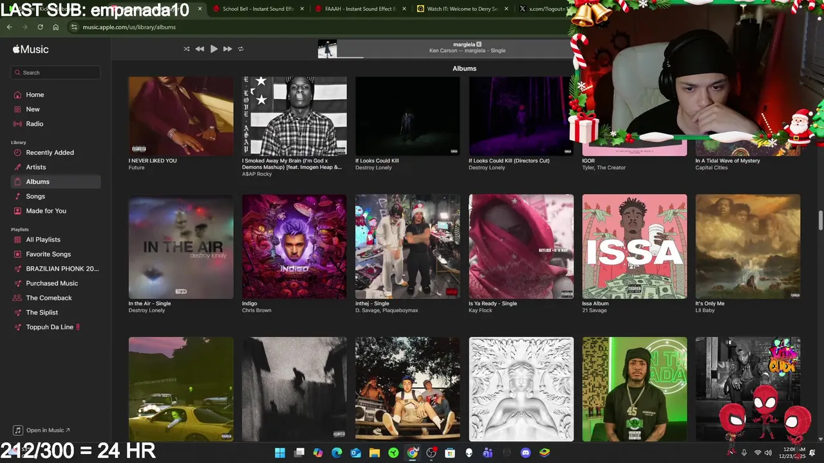Click the Chris Brown artist name
The image size is (824, 463).
tap(257, 311)
